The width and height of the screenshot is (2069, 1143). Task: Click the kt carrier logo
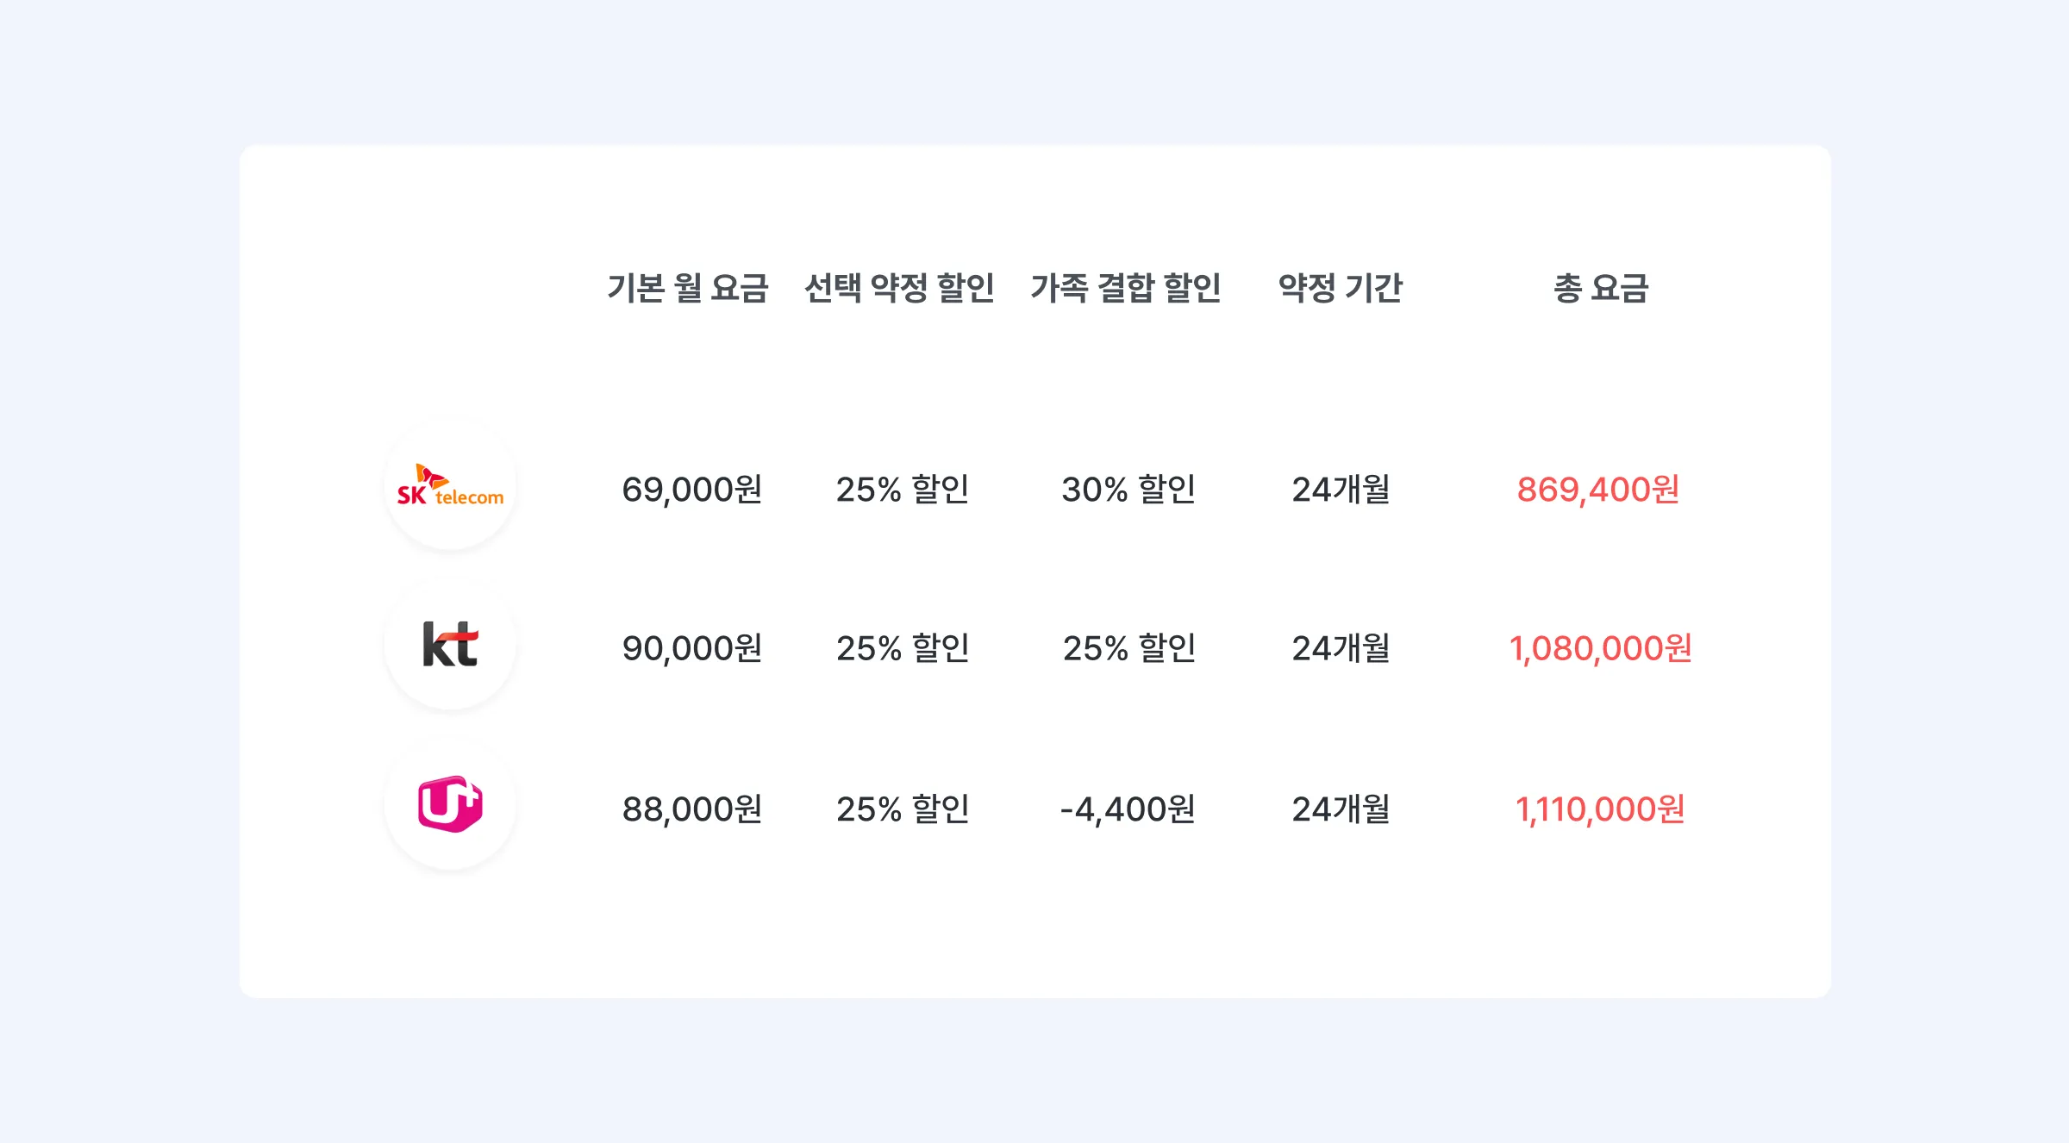(x=450, y=645)
